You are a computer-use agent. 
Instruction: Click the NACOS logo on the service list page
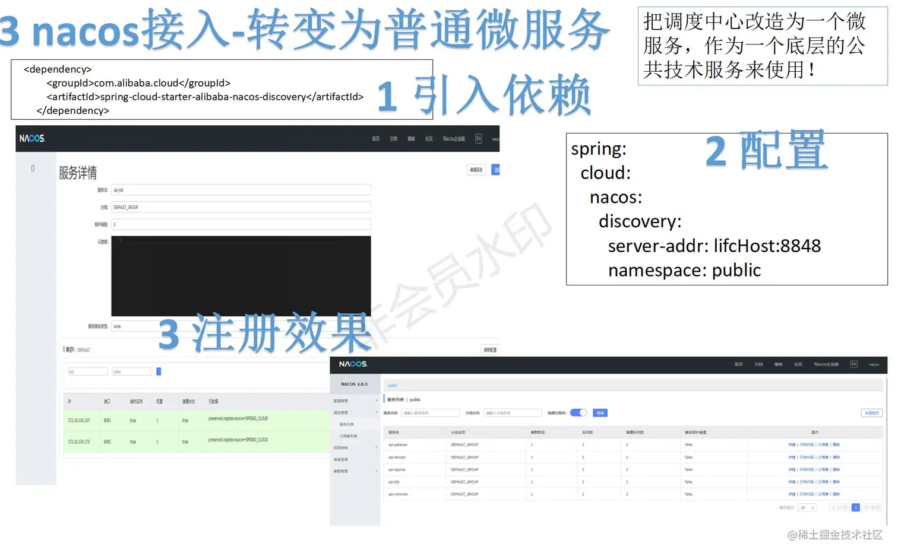coord(353,364)
